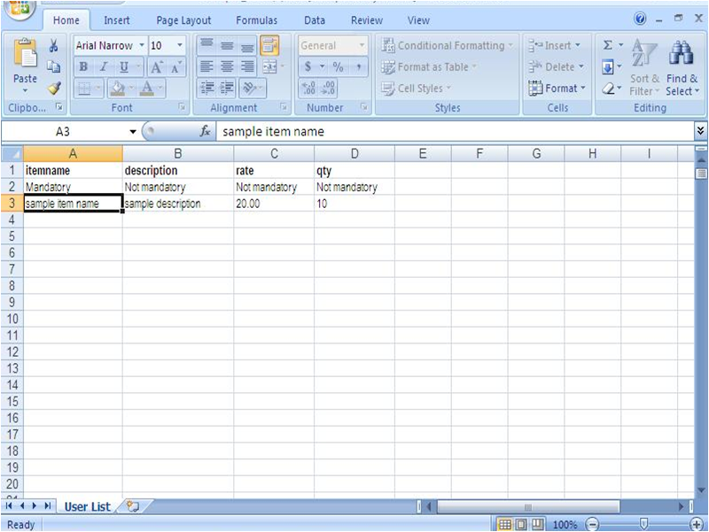Click Delete cells button
The height and width of the screenshot is (532, 709).
(x=557, y=67)
